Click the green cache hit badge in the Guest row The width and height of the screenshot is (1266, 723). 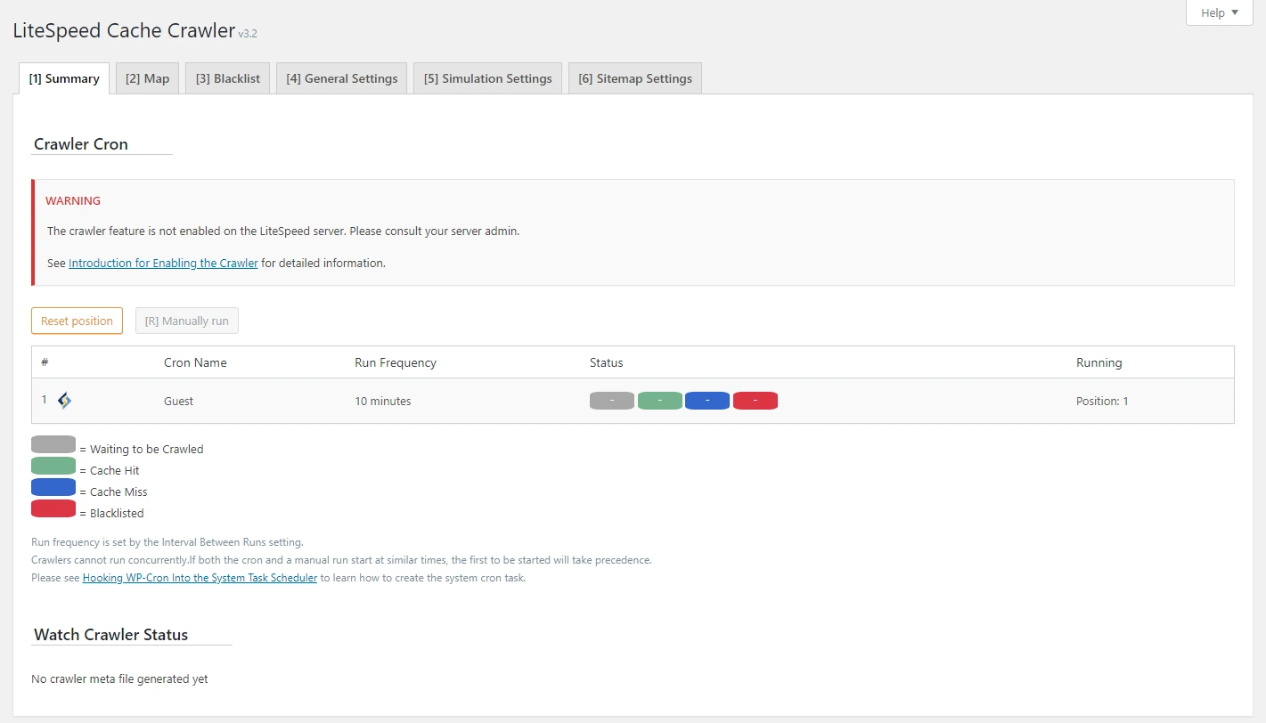point(660,401)
